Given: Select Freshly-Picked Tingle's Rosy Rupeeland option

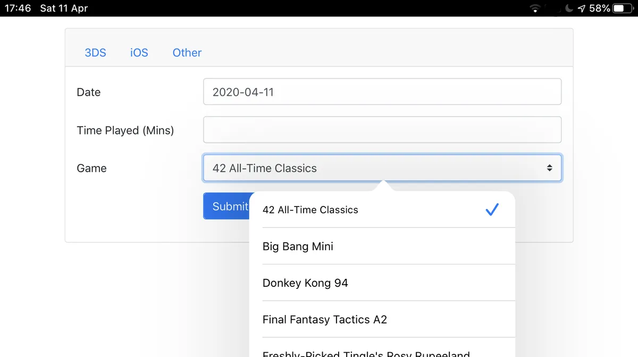Looking at the screenshot, I should (382, 353).
